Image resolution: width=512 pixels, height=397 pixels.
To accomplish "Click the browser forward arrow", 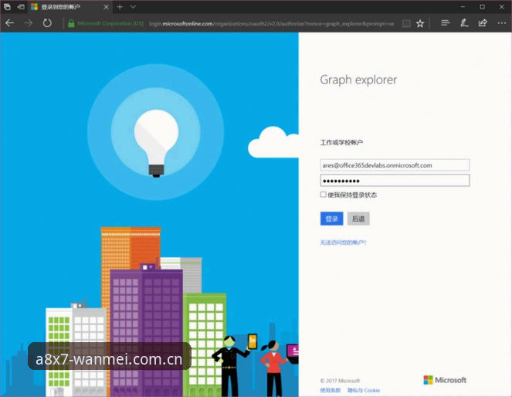I will [29, 23].
